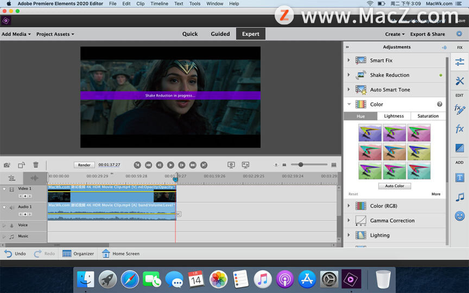This screenshot has width=469, height=293.
Task: Collapse the Video 1 track
Action: pos(4,189)
